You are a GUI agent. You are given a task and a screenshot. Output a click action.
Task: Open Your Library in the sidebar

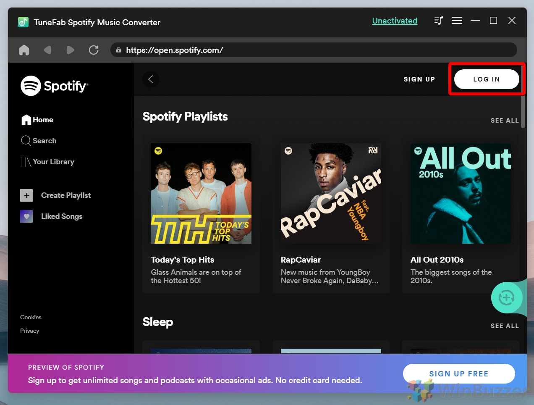click(47, 162)
